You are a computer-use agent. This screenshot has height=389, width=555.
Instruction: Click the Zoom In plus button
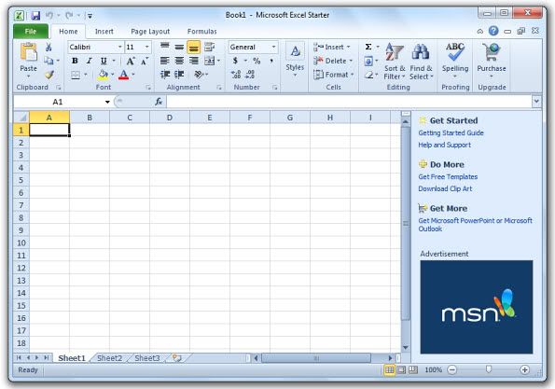[524, 370]
